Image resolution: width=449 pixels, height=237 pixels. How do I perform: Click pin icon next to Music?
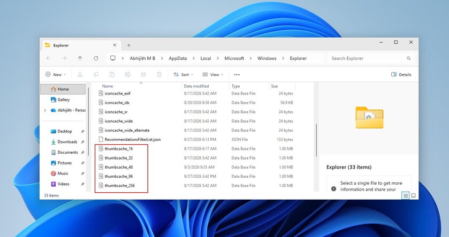point(82,173)
